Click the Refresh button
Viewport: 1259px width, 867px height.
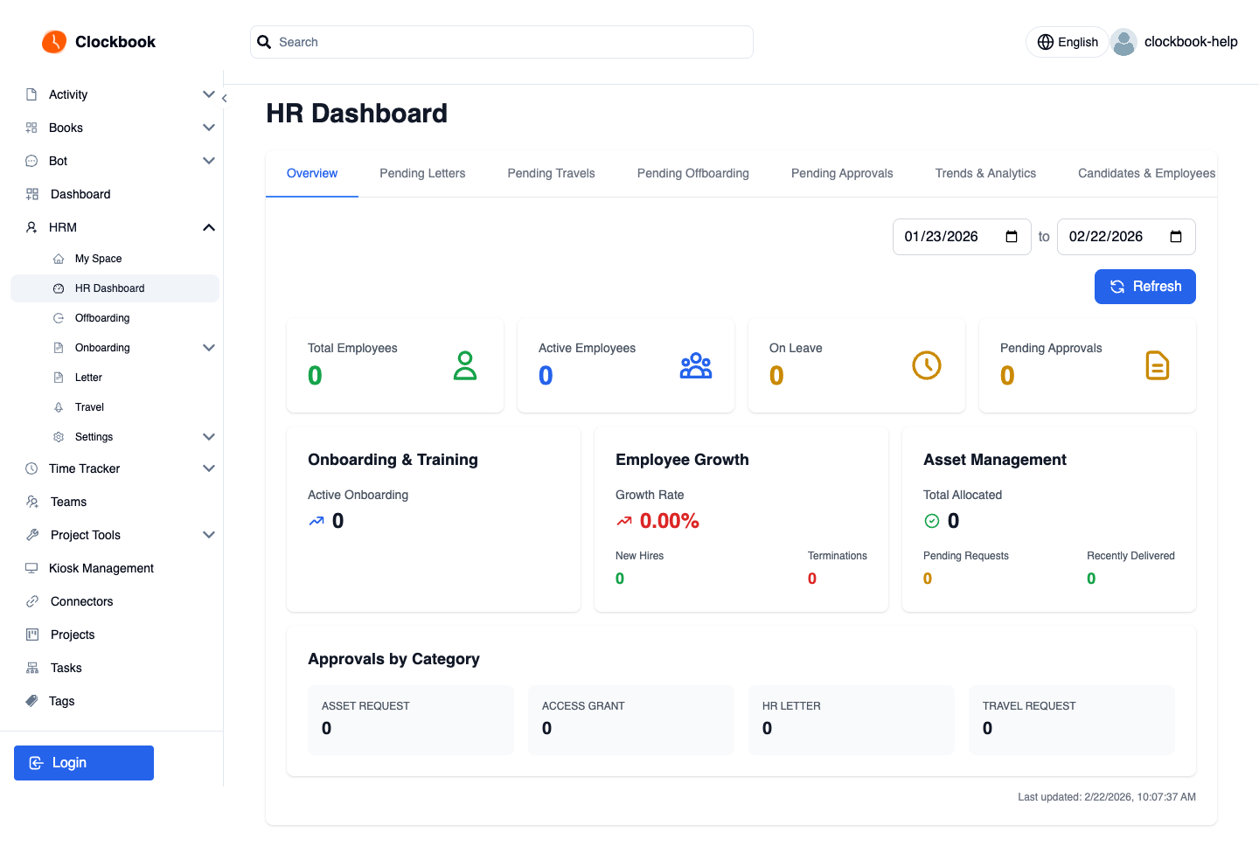[x=1145, y=287]
